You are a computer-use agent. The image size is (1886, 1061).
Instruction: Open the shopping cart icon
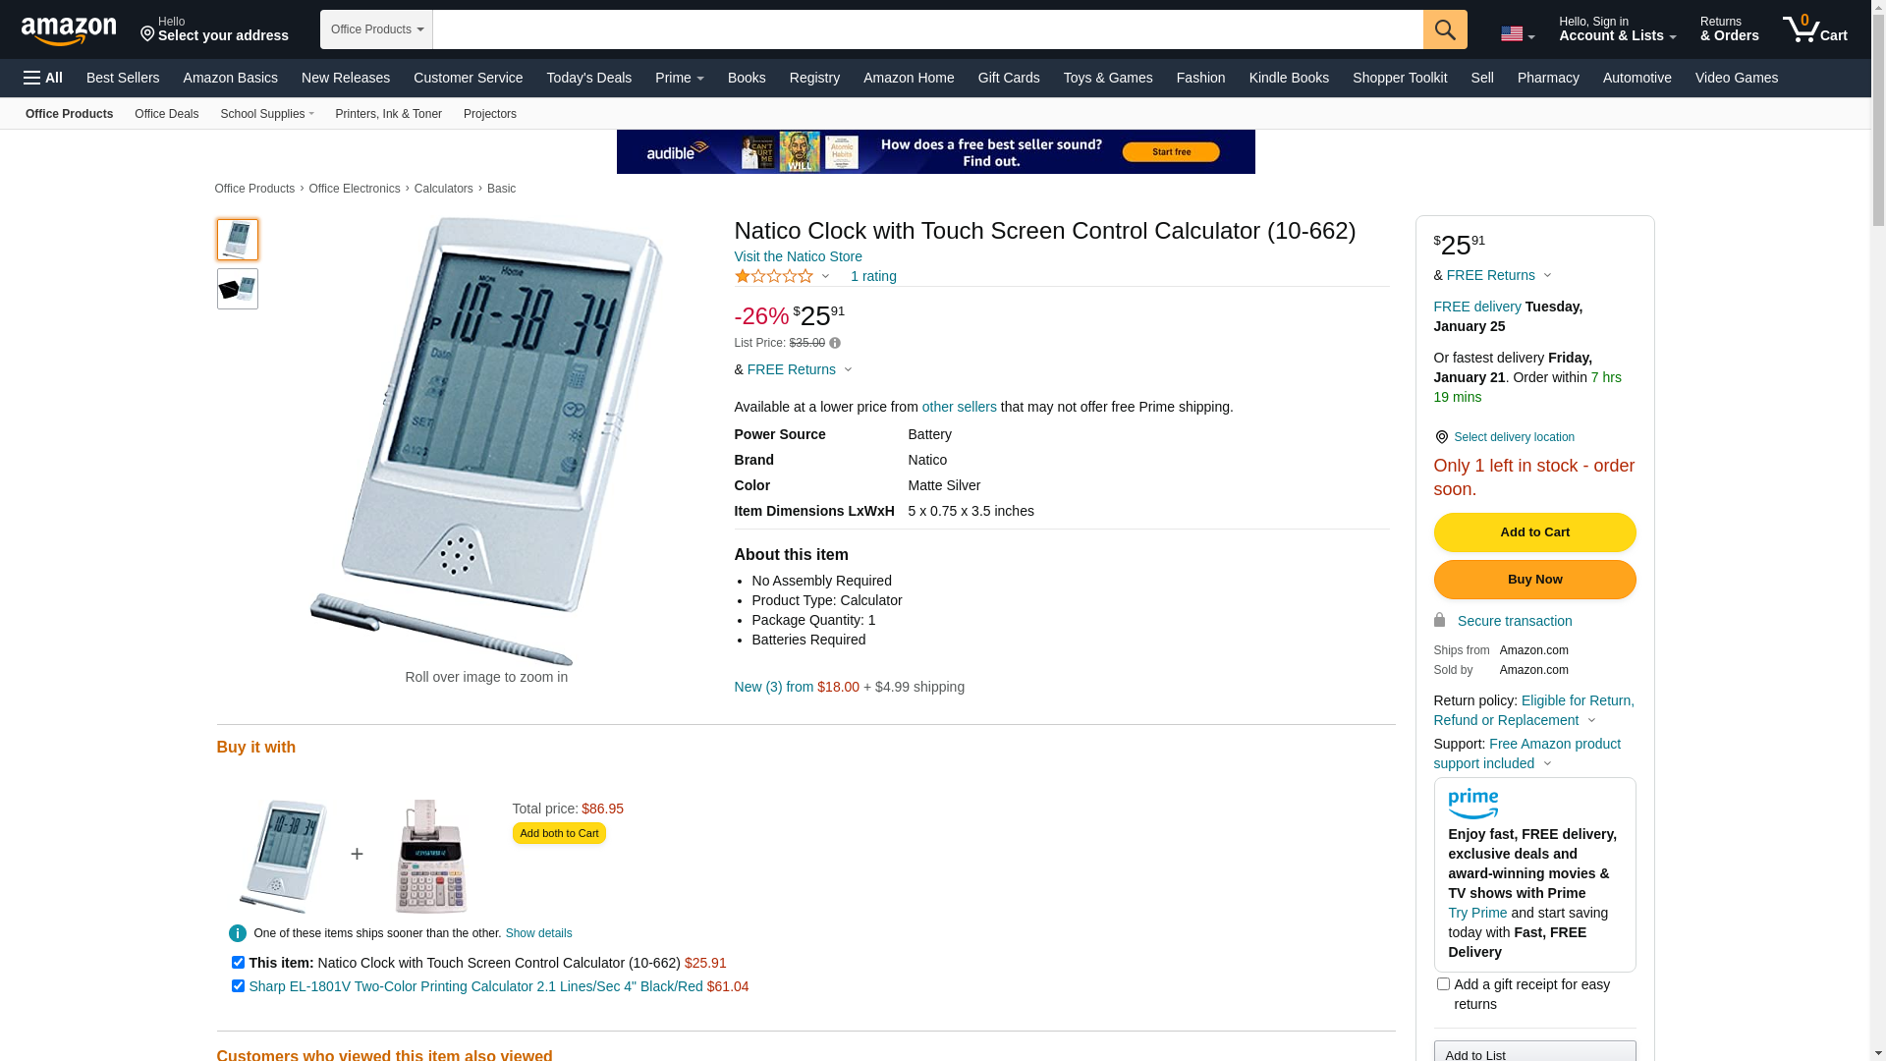1813,29
